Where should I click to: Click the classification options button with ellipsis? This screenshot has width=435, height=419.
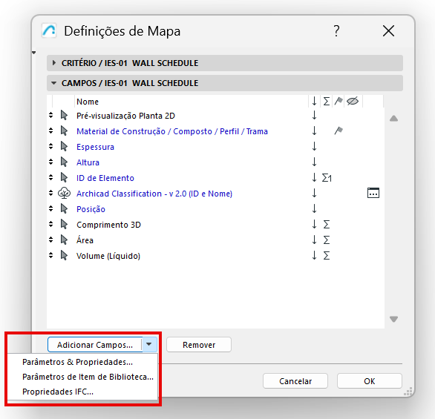[x=373, y=193]
